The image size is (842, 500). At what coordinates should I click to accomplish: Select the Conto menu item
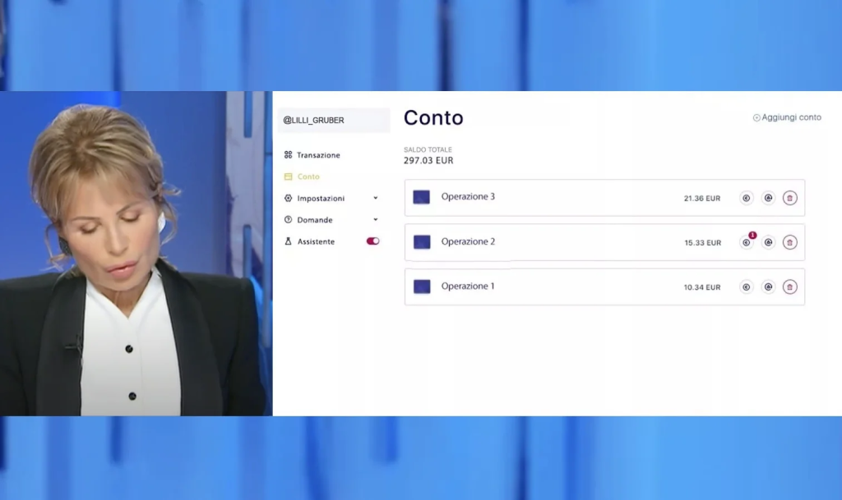point(308,177)
